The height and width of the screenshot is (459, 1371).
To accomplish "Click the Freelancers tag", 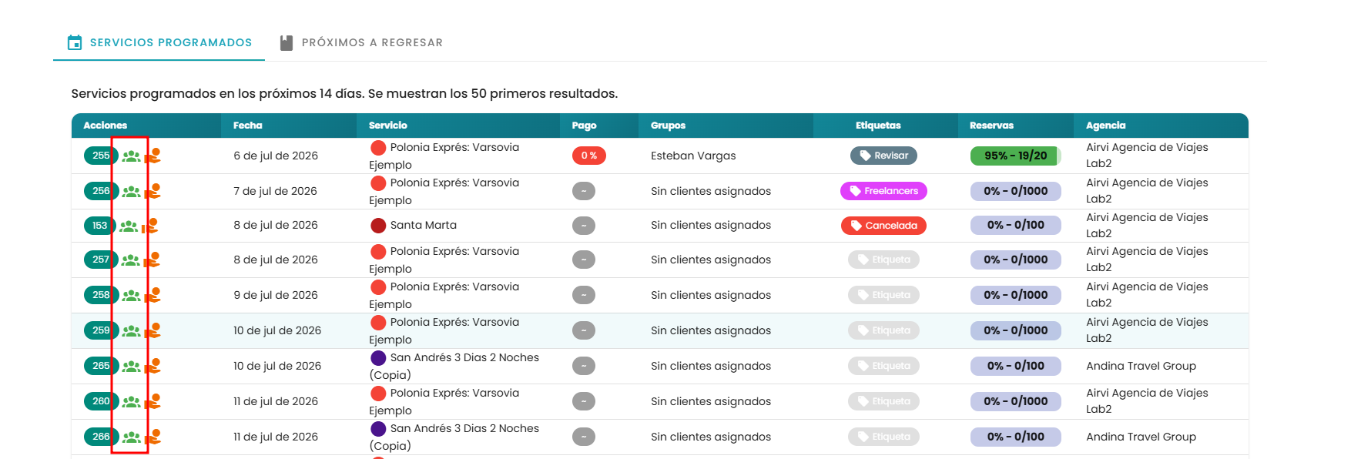I will click(x=883, y=191).
